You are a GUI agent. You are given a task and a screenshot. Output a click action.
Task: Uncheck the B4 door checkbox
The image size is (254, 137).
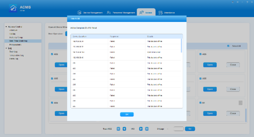pos(200,103)
